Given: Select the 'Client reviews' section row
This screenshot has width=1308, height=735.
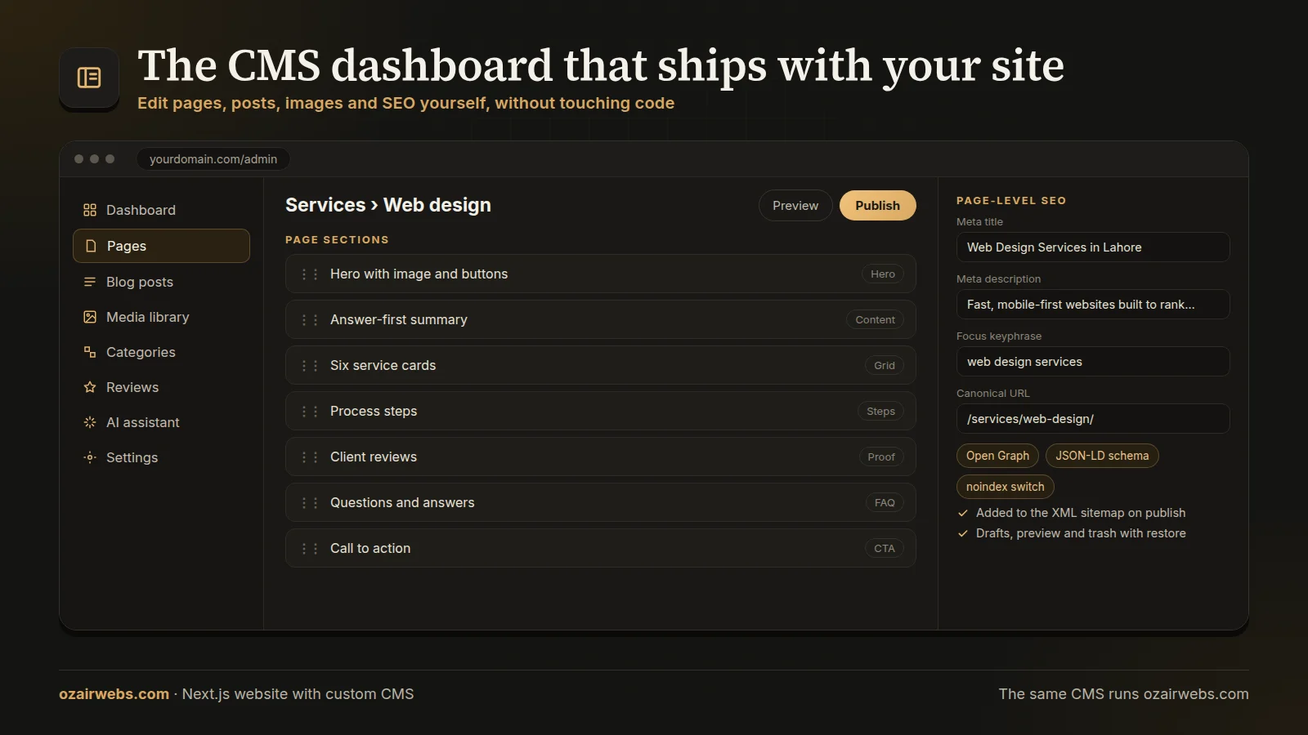Looking at the screenshot, I should [601, 457].
